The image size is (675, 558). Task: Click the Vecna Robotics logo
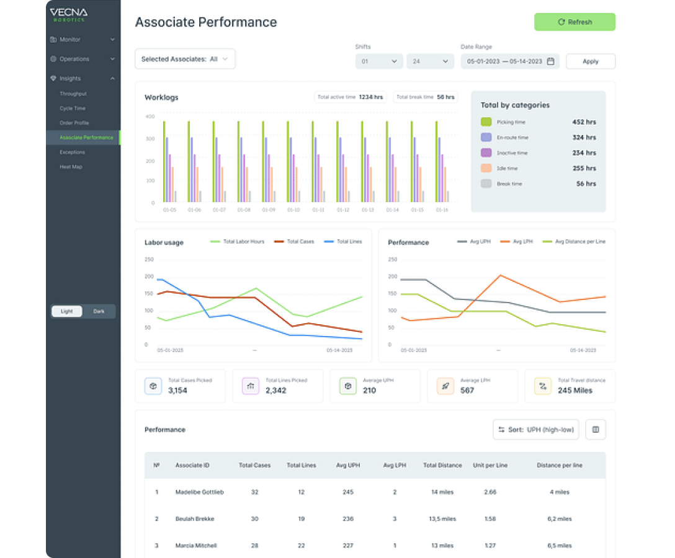point(68,15)
